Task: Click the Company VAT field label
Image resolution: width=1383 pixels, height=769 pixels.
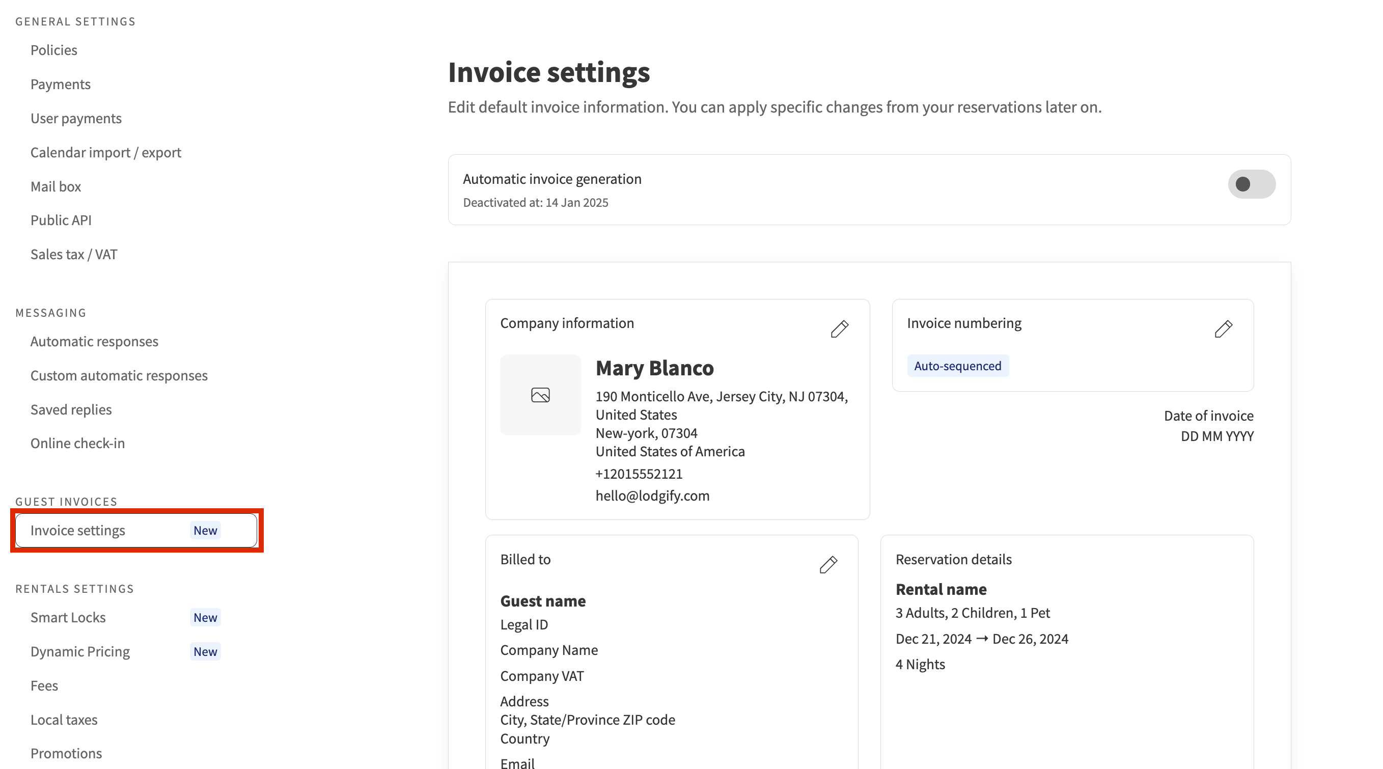Action: click(x=541, y=676)
